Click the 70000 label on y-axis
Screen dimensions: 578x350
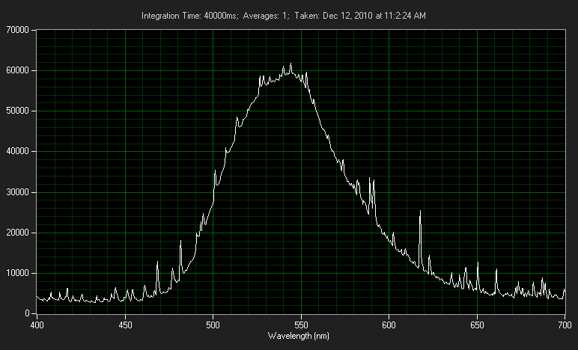(x=16, y=30)
